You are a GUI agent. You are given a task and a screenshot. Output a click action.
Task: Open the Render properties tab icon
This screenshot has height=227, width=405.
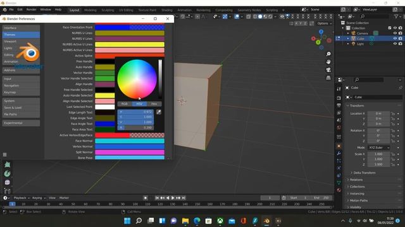point(339,98)
